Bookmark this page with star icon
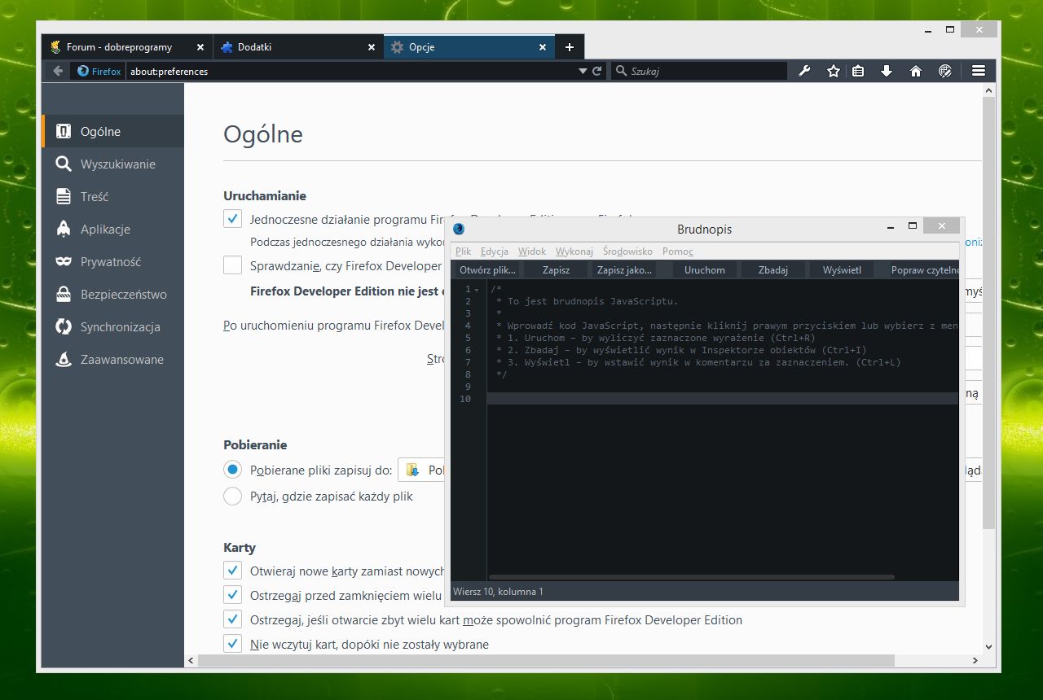The image size is (1043, 700). click(833, 72)
